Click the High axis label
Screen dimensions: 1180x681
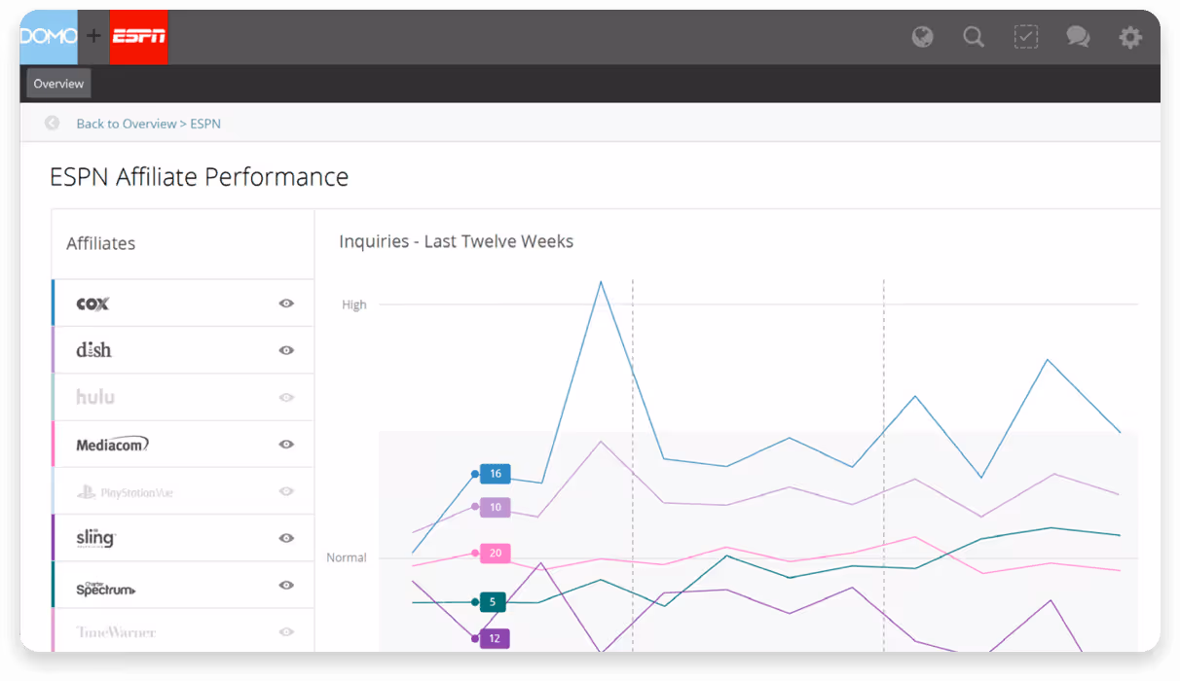tap(354, 305)
